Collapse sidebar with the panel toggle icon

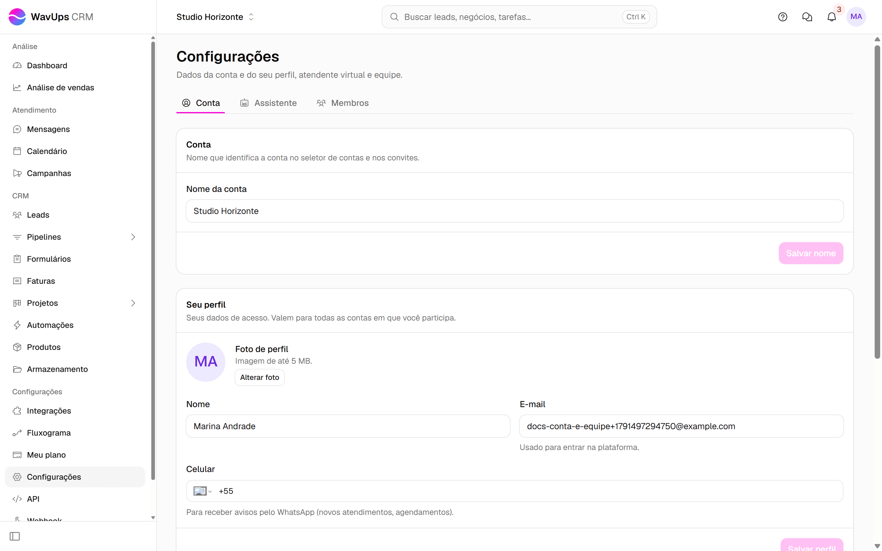click(15, 536)
